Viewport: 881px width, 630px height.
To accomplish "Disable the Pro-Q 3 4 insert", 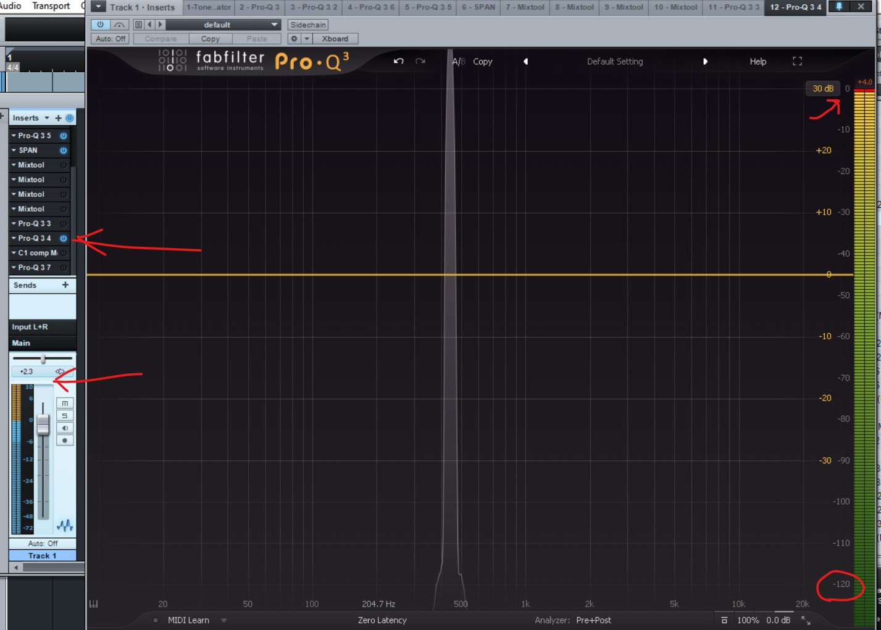I will (64, 238).
